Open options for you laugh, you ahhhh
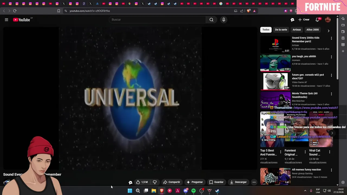The height and width of the screenshot is (195, 347). (331, 57)
